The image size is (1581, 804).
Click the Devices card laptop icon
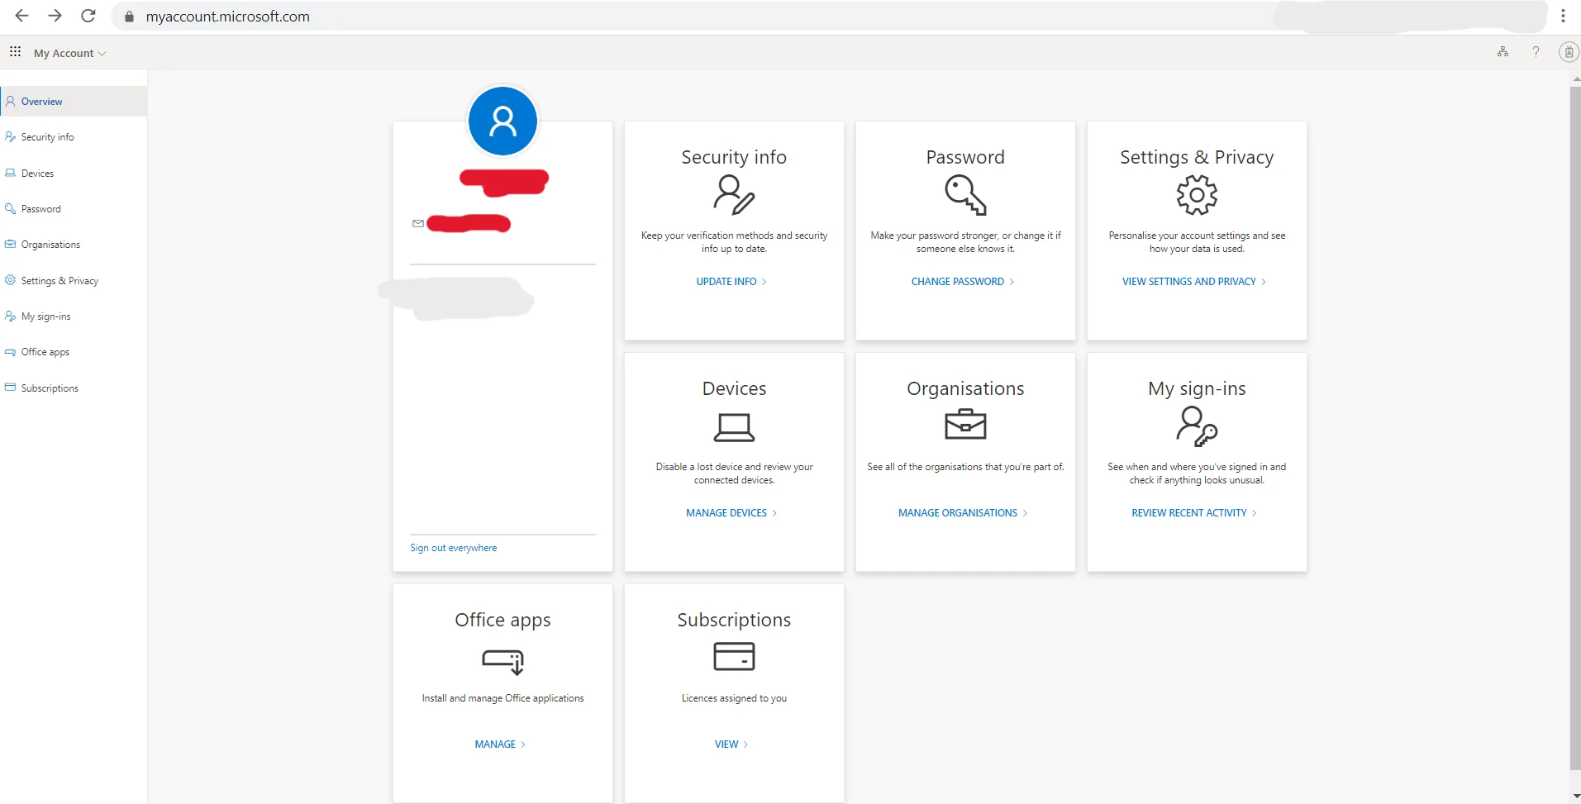point(734,427)
